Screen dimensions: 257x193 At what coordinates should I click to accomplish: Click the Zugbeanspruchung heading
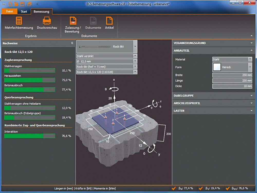18,60
